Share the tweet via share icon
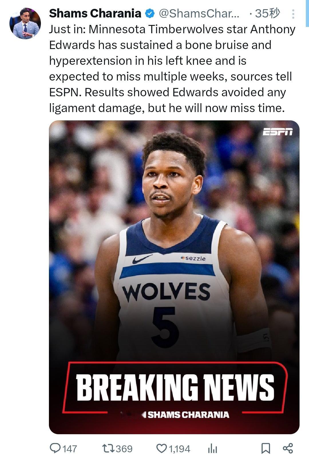The image size is (309, 458). pyautogui.click(x=288, y=448)
